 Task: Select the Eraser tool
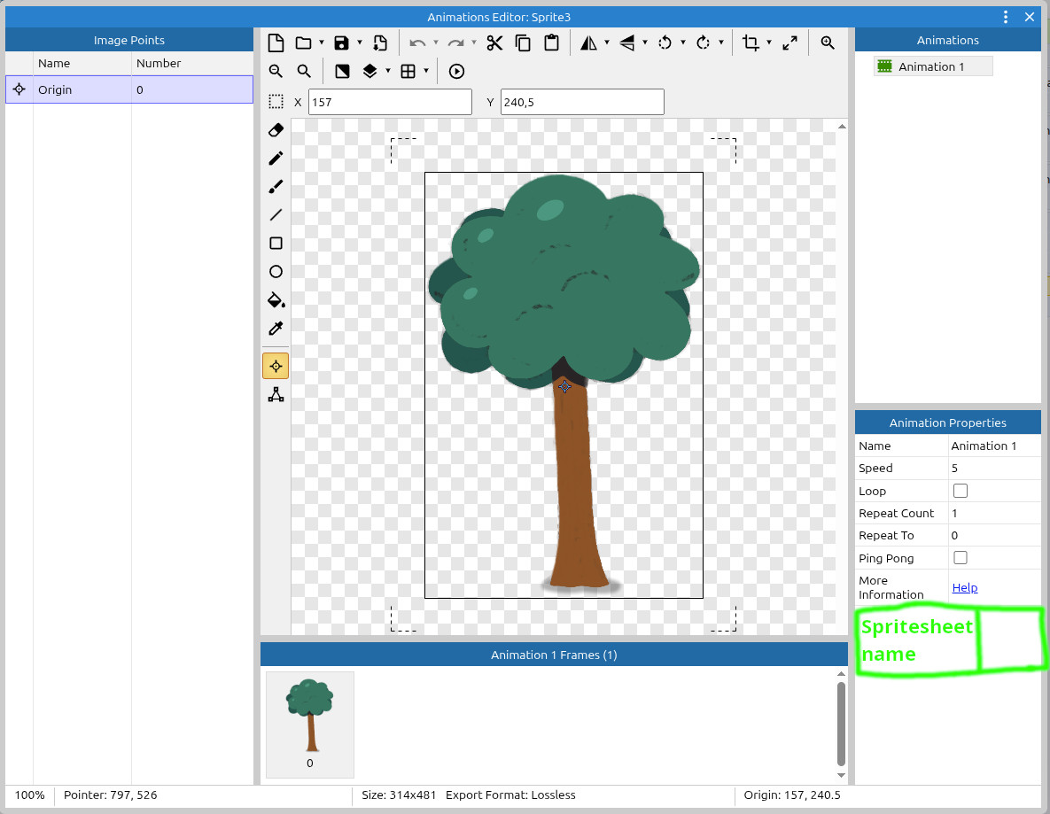[x=276, y=130]
